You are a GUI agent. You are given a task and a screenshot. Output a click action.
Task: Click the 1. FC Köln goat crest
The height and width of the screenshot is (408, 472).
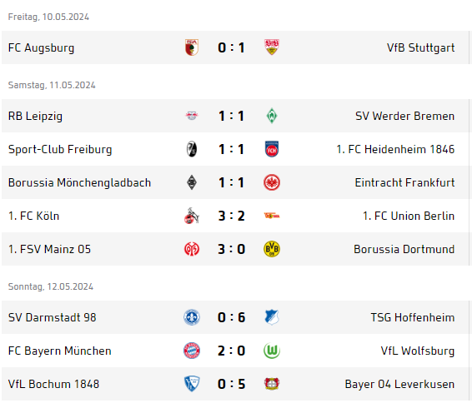pyautogui.click(x=192, y=216)
